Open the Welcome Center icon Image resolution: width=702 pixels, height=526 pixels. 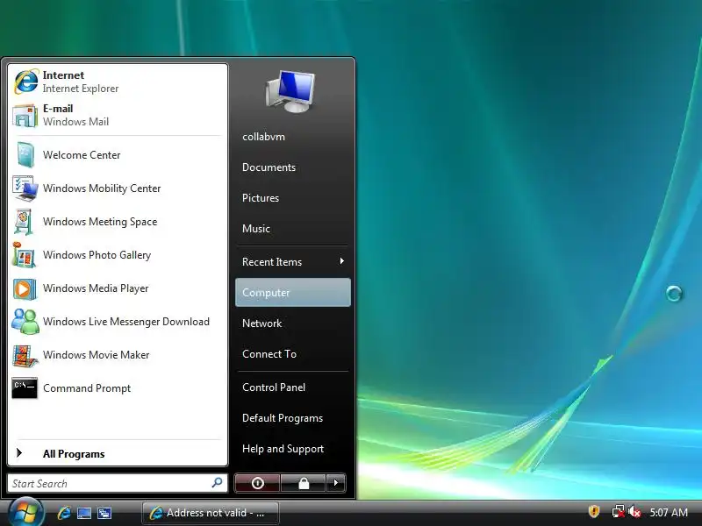click(x=25, y=155)
